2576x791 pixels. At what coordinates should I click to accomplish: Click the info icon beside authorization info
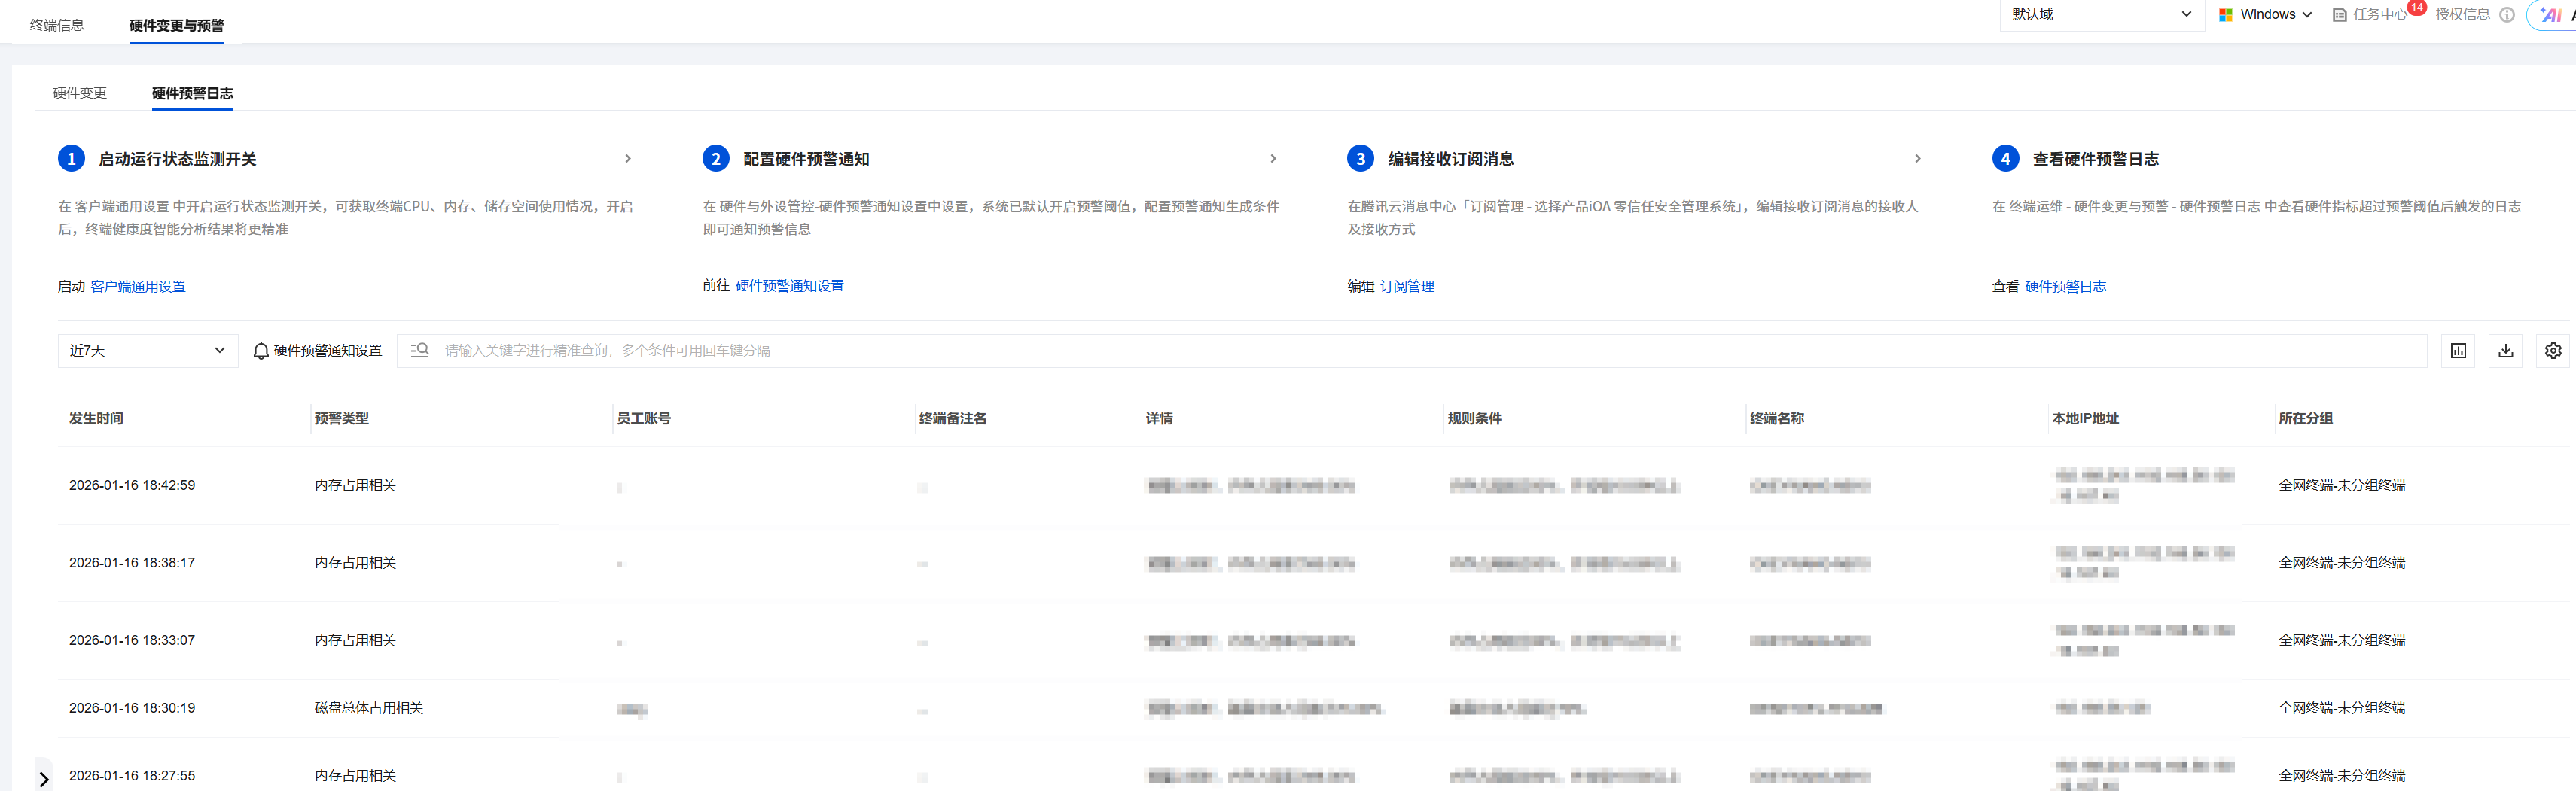(2506, 15)
